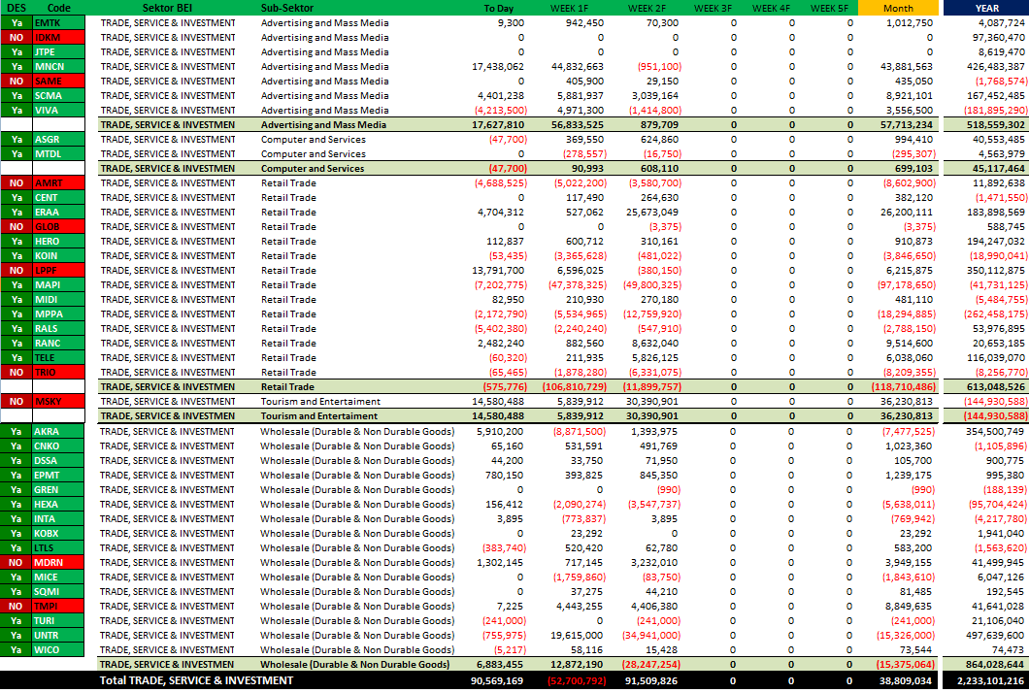Select MPPA YEAR value (262,458,175)

coord(996,313)
